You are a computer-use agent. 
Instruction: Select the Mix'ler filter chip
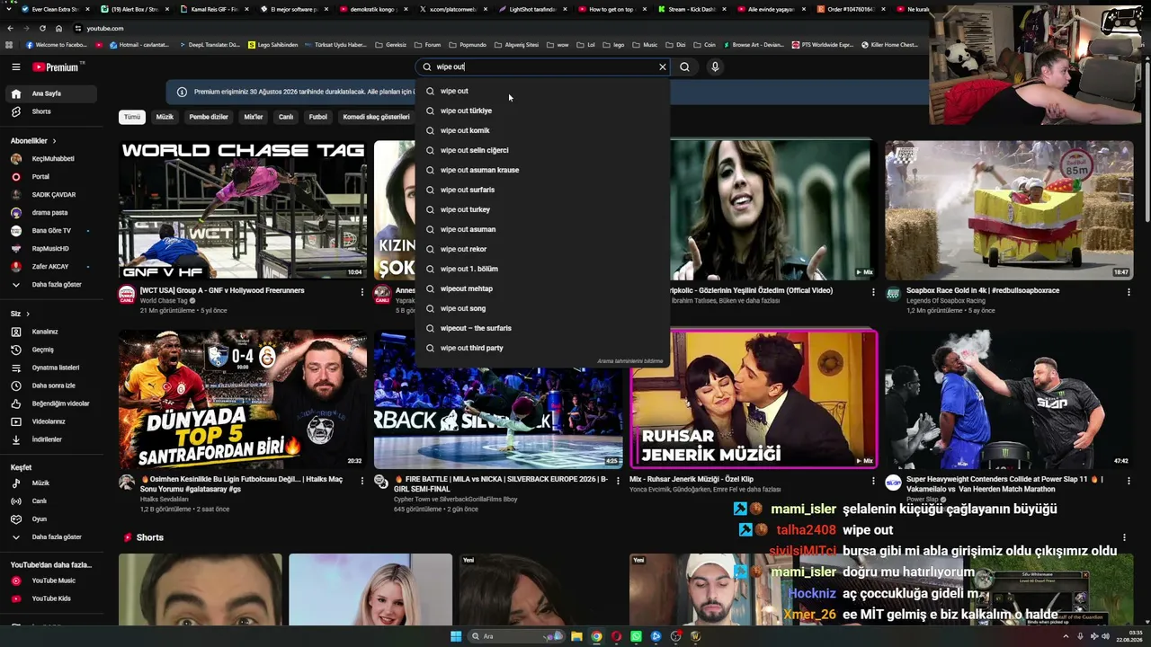(254, 117)
